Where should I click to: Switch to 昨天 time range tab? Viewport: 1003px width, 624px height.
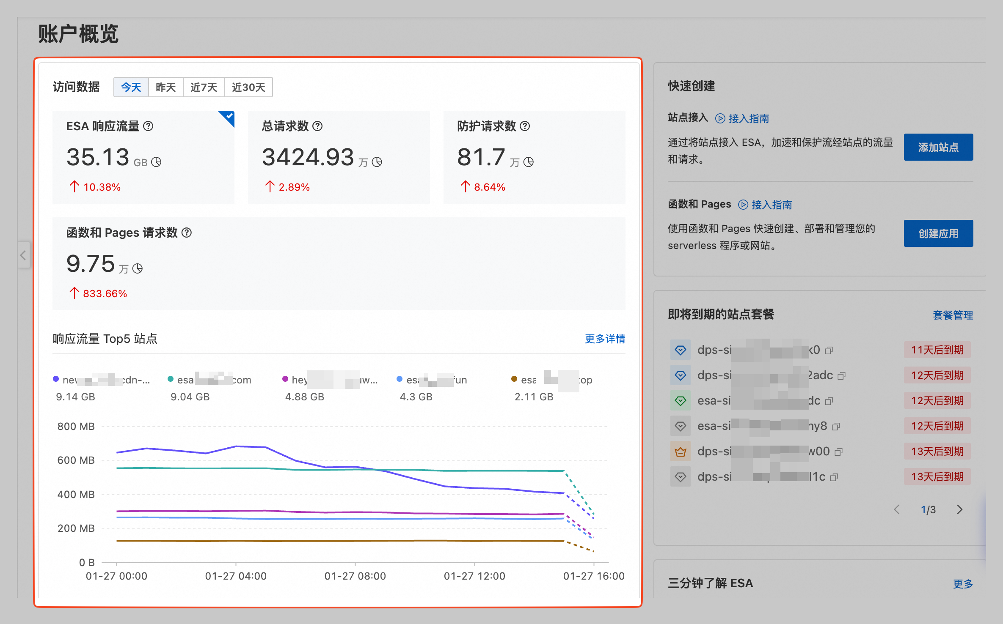tap(165, 87)
